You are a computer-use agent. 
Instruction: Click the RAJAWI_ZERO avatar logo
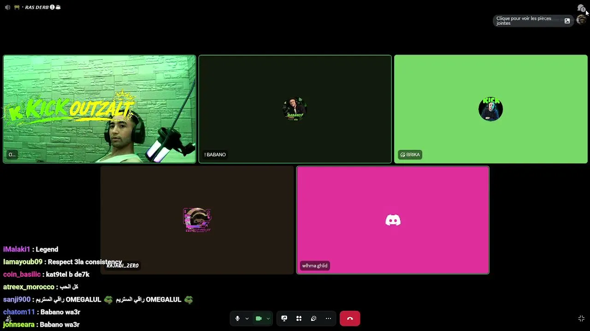coord(197,220)
